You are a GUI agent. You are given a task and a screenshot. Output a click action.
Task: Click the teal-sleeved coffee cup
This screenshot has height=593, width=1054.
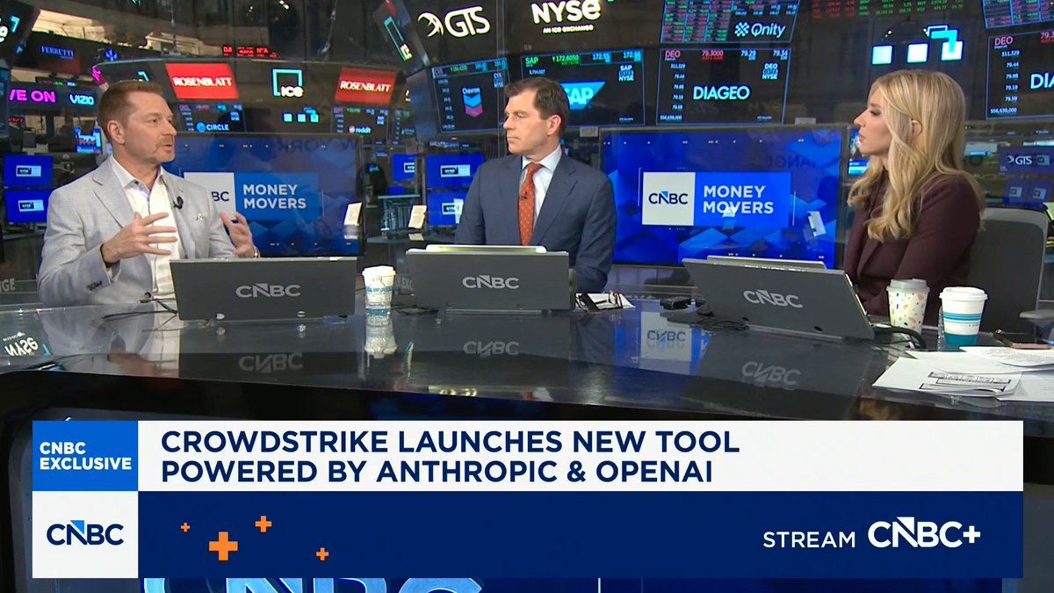pos(963,316)
